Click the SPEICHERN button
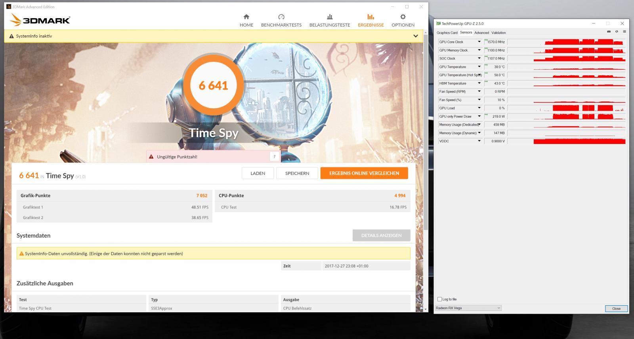Viewport: 634px width, 339px height. point(297,173)
